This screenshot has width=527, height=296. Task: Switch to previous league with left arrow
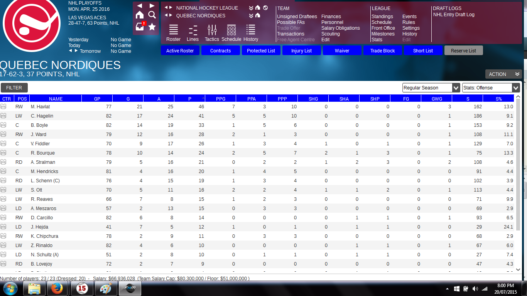(166, 8)
